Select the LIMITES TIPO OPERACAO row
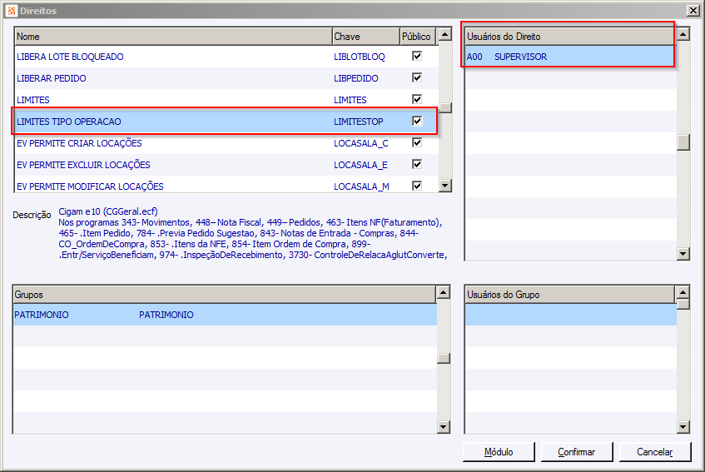This screenshot has height=472, width=705. click(226, 122)
